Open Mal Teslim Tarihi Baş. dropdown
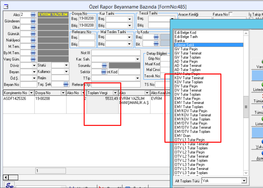 point(129,37)
